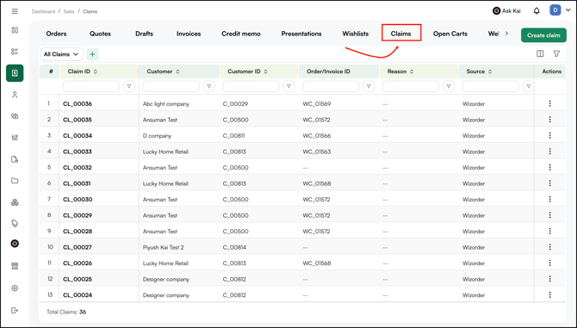Image resolution: width=577 pixels, height=328 pixels.
Task: Open claim CL_00031
Action: (77, 183)
